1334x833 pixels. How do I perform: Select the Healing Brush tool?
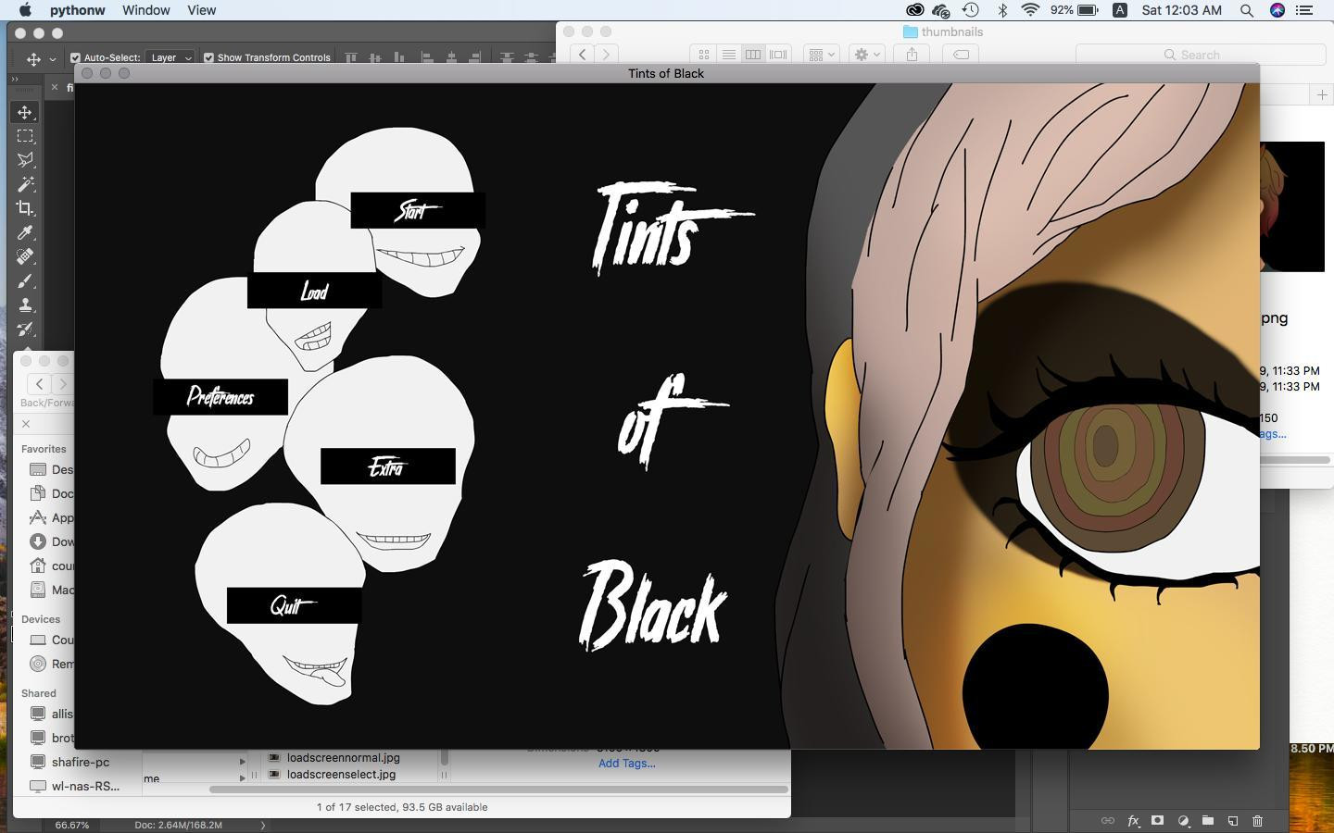(26, 256)
